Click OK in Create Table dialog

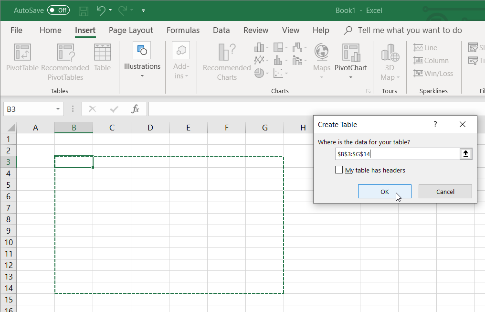384,192
